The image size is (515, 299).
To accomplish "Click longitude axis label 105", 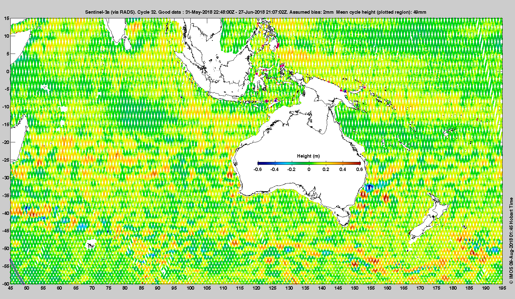I will [207, 288].
